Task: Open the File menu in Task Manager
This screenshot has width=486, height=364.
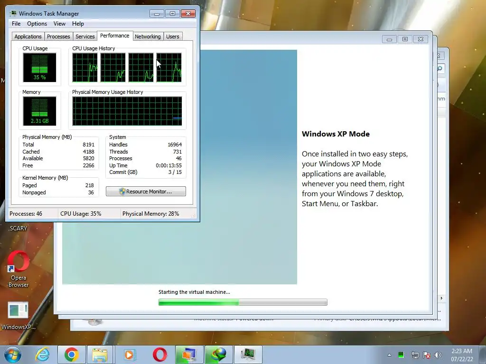Action: (x=16, y=24)
